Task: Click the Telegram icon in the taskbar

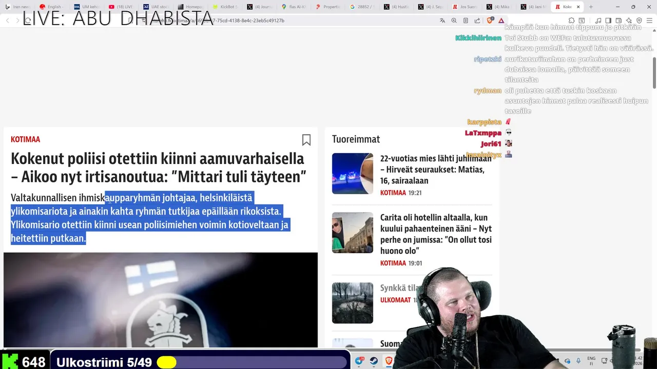Action: click(x=359, y=361)
